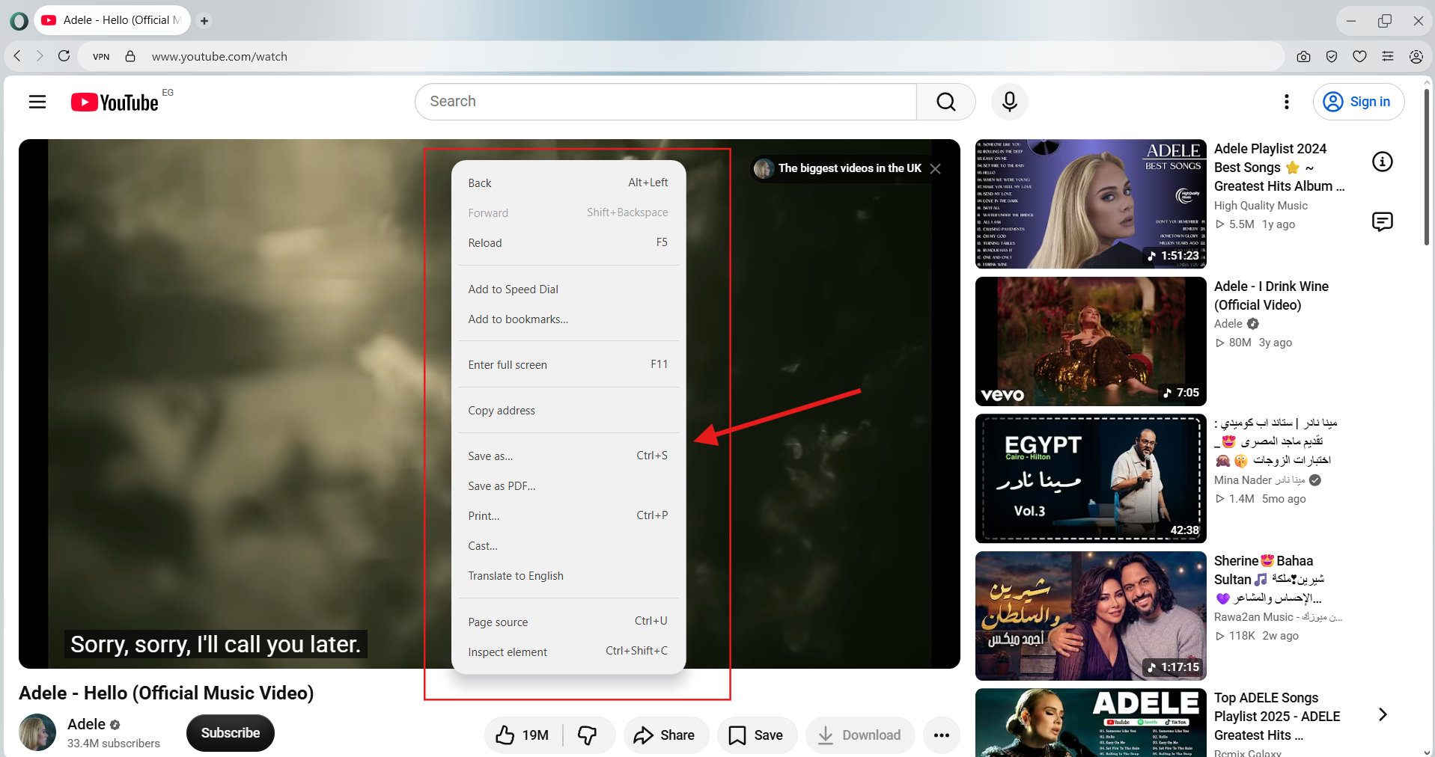
Task: Open a new browser tab
Action: (204, 21)
